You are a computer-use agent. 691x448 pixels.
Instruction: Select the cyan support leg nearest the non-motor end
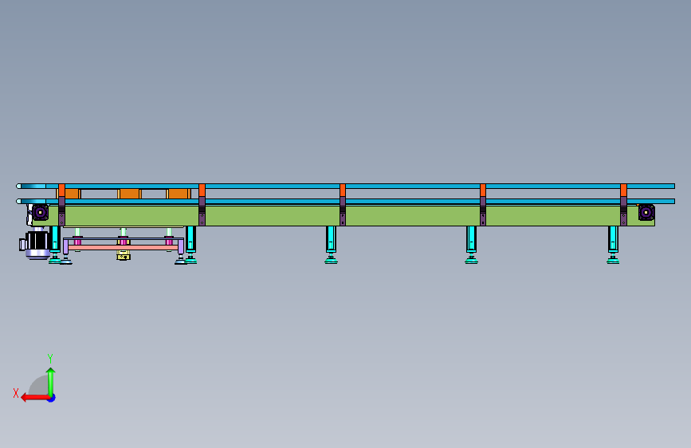coord(613,245)
